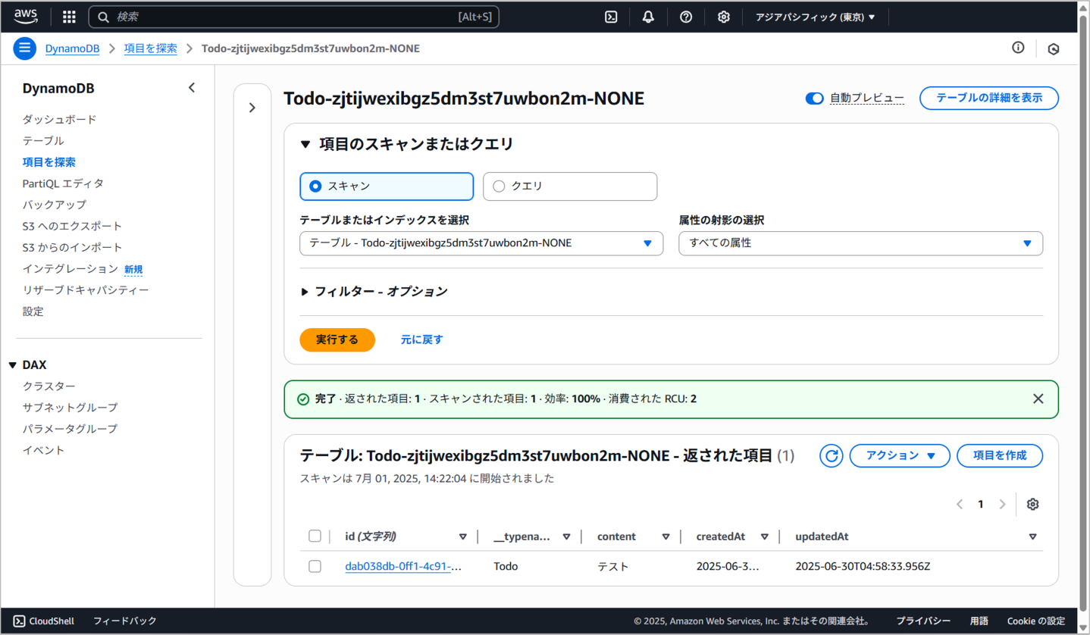Check the dab038db row checkbox
This screenshot has width=1090, height=635.
[x=315, y=566]
